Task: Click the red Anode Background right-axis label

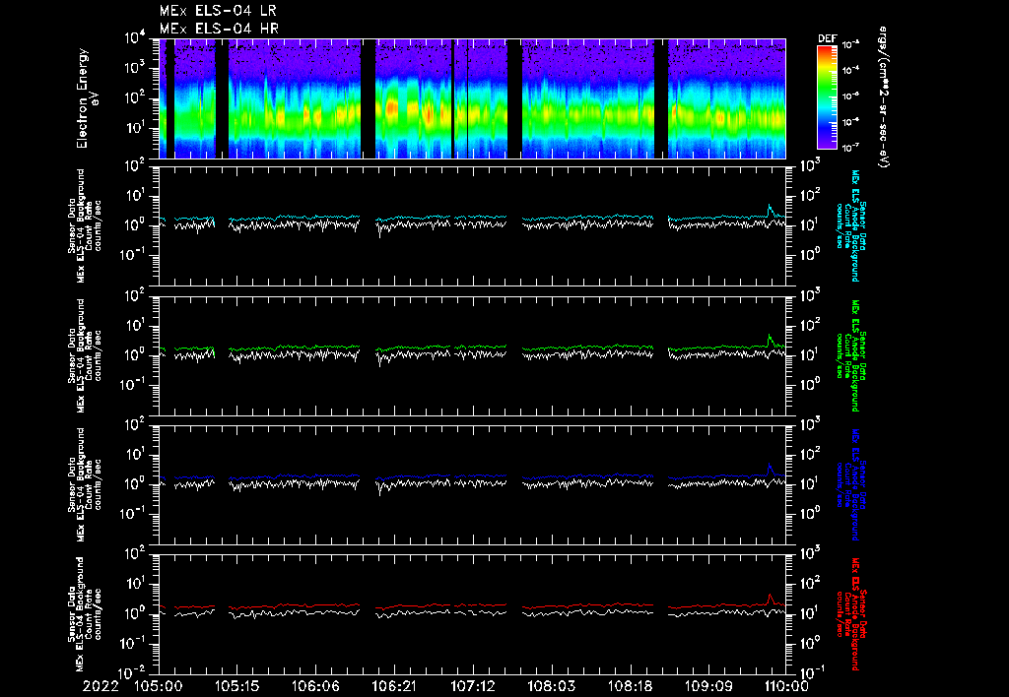Action: pyautogui.click(x=851, y=614)
